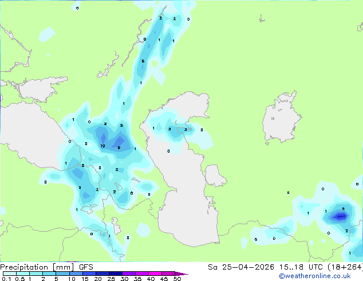The width and height of the screenshot is (363, 281).
Task: Pick the 10–15 mm legend color swatch
Action: [76, 274]
